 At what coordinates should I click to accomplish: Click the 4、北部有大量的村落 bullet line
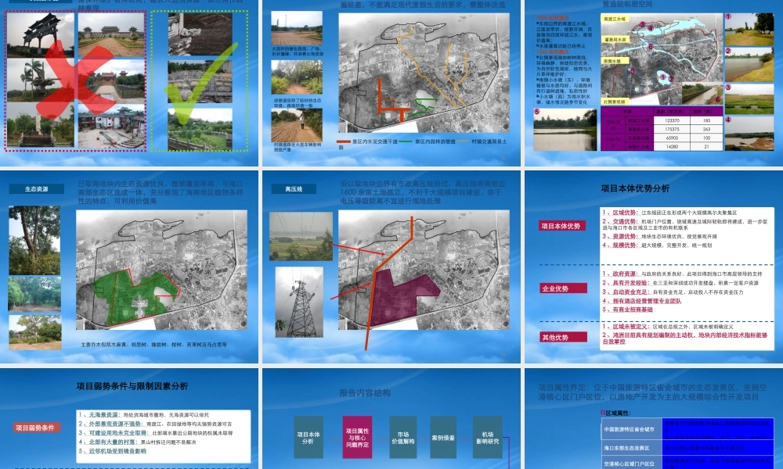[x=137, y=442]
